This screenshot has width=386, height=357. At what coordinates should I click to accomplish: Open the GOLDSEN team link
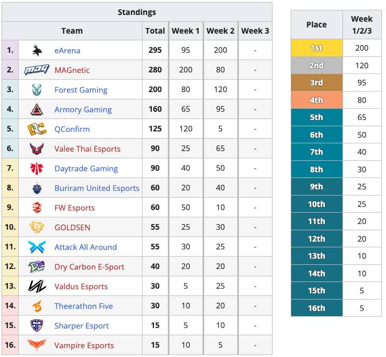tap(72, 228)
